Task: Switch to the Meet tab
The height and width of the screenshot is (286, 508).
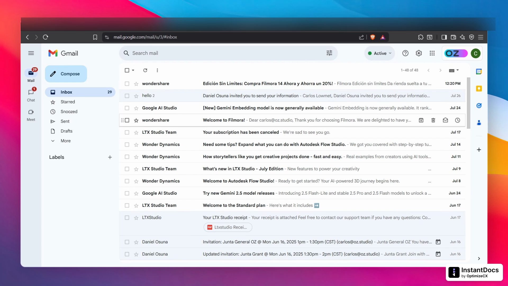Action: coord(31,115)
